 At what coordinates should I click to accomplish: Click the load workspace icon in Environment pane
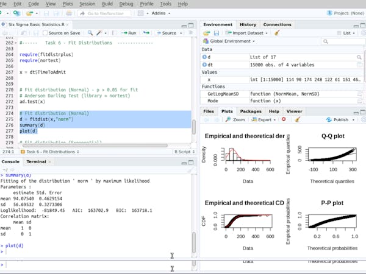pos(207,33)
